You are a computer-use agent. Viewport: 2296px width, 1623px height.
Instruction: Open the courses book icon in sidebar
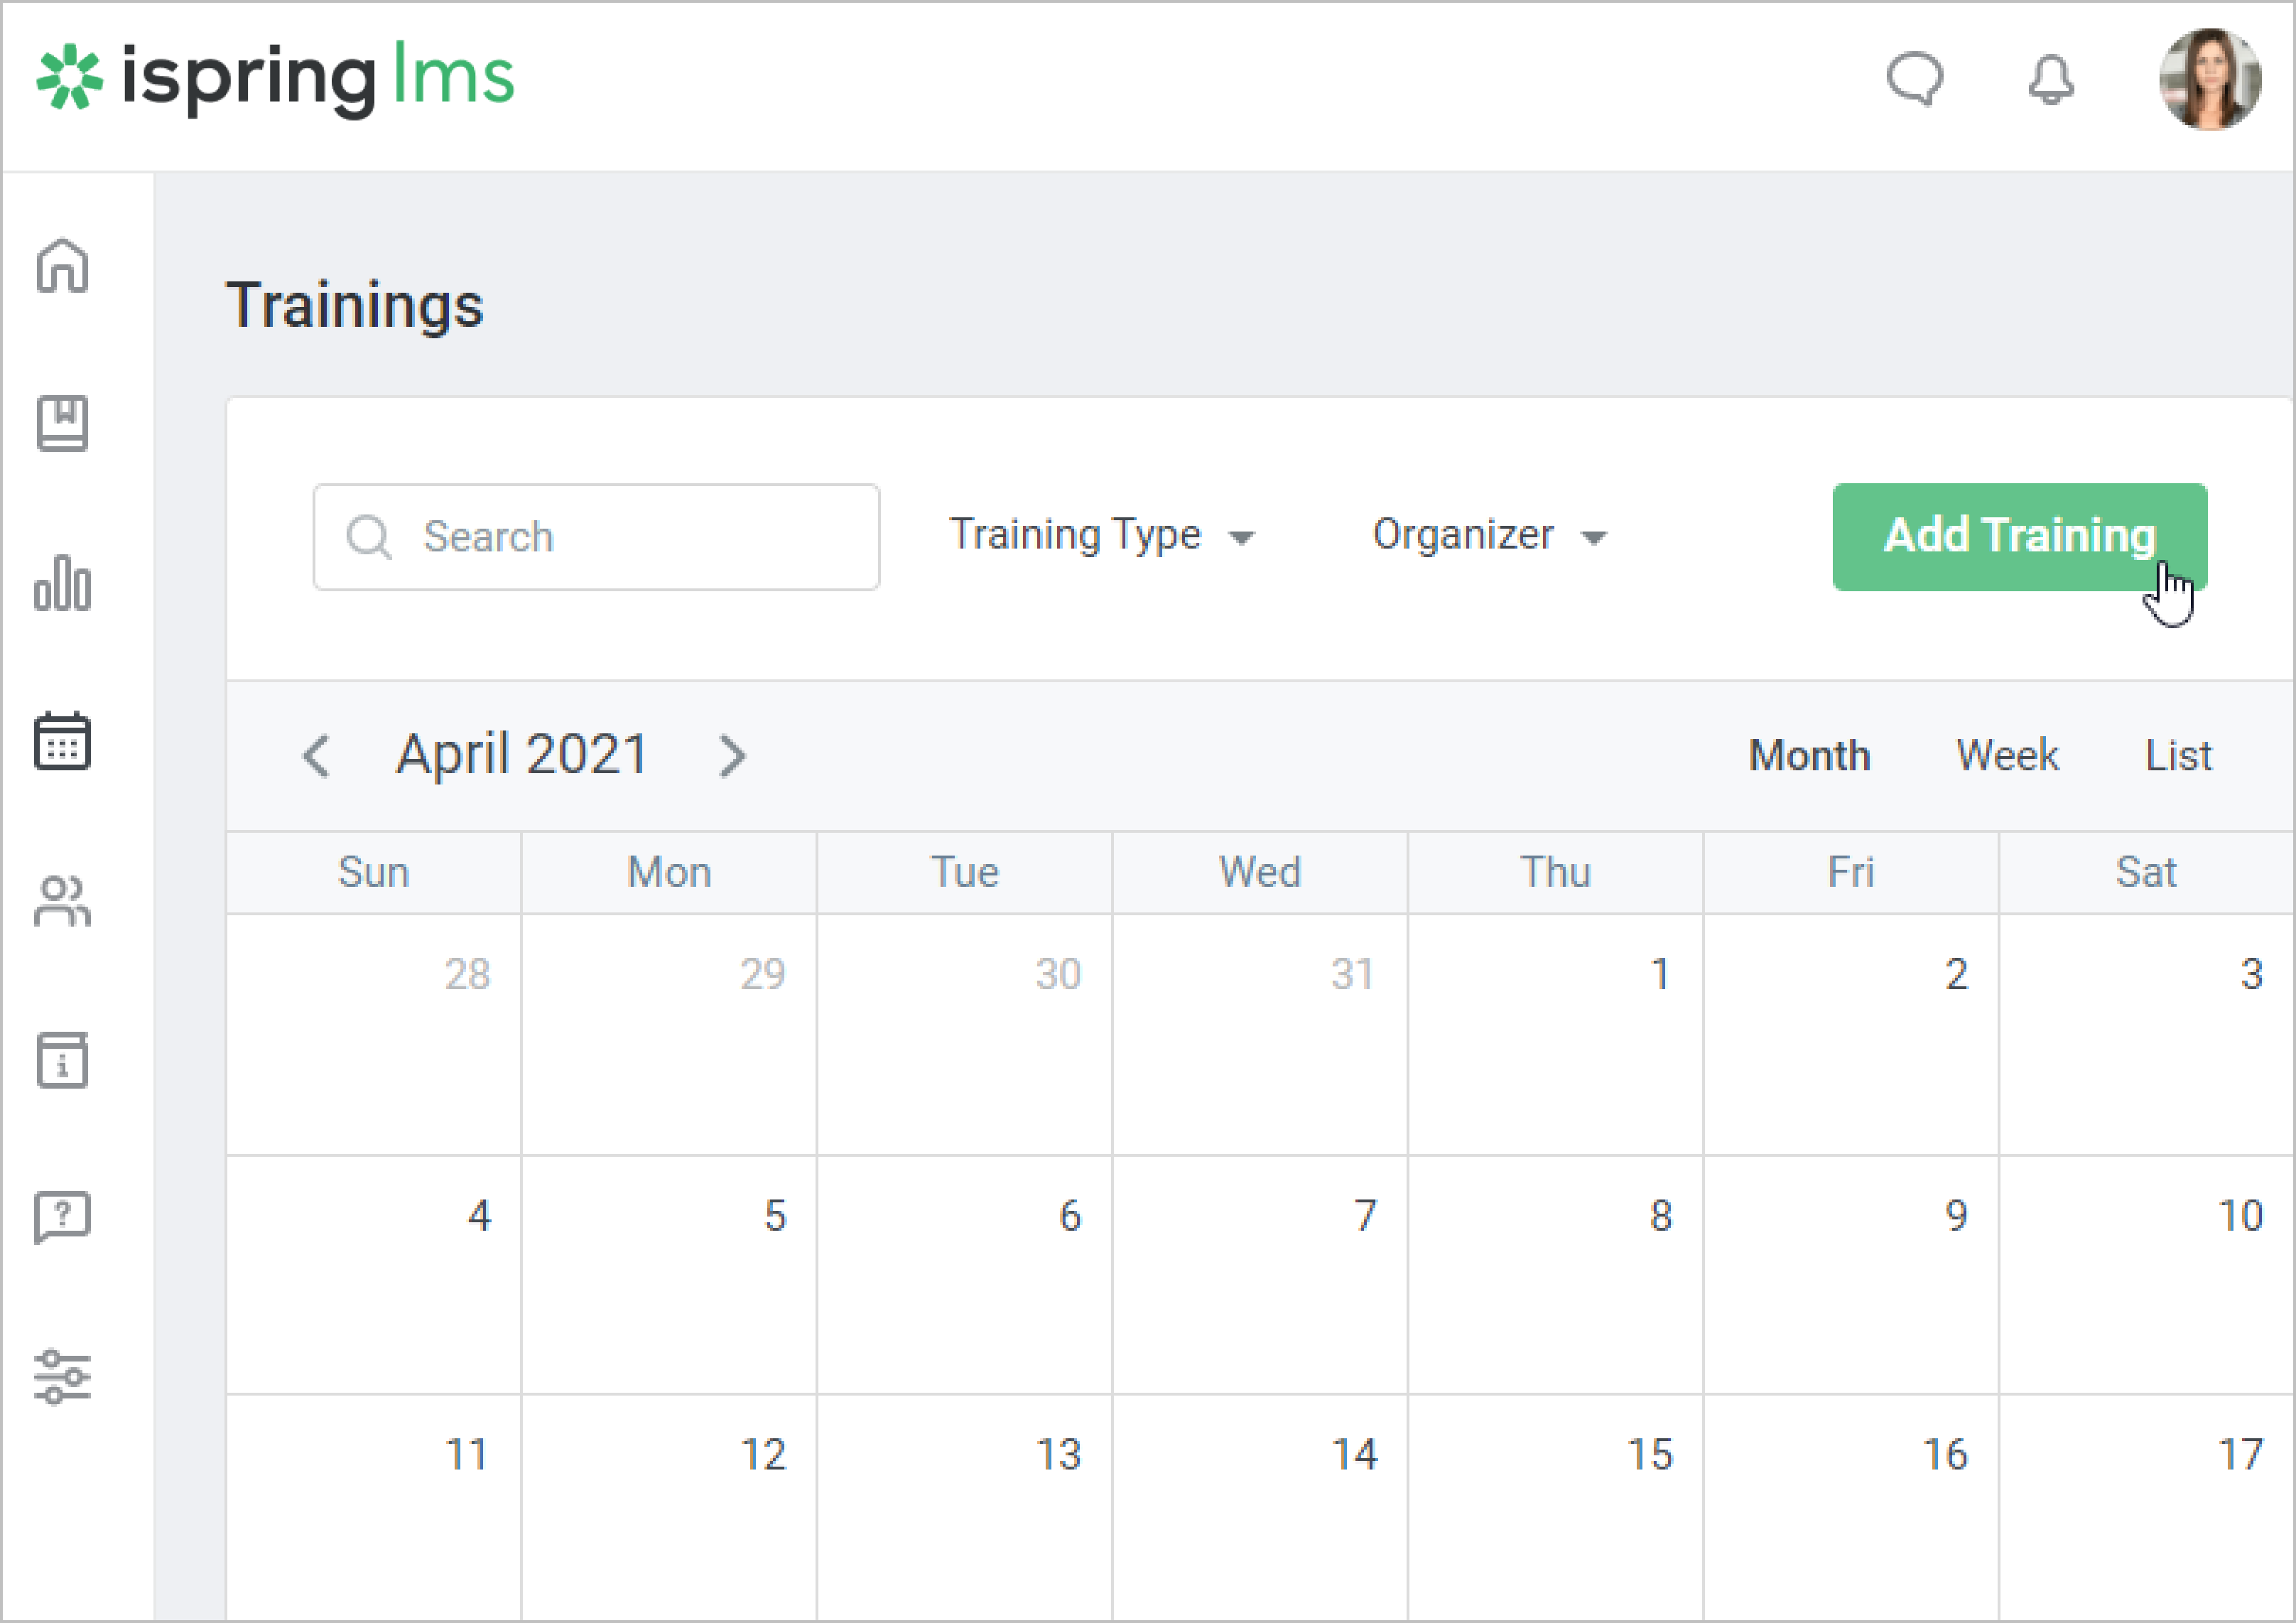click(x=63, y=424)
